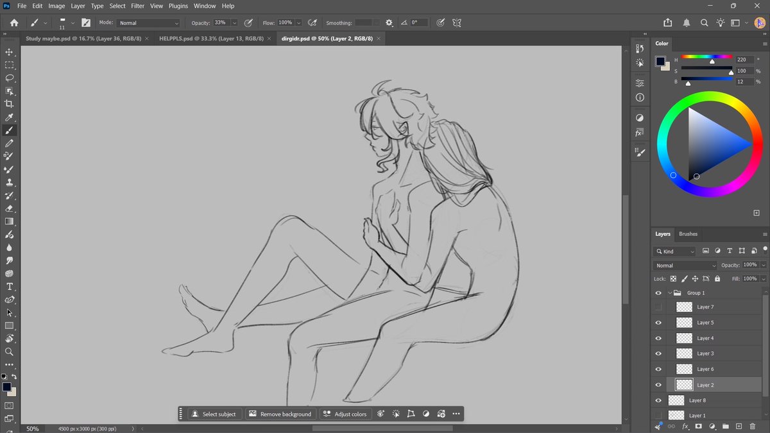Select the Lasso tool
This screenshot has height=433, width=770.
click(9, 78)
